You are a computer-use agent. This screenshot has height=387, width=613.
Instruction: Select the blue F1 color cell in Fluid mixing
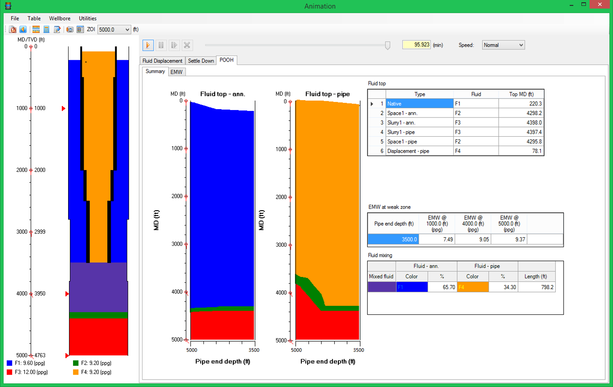click(412, 287)
